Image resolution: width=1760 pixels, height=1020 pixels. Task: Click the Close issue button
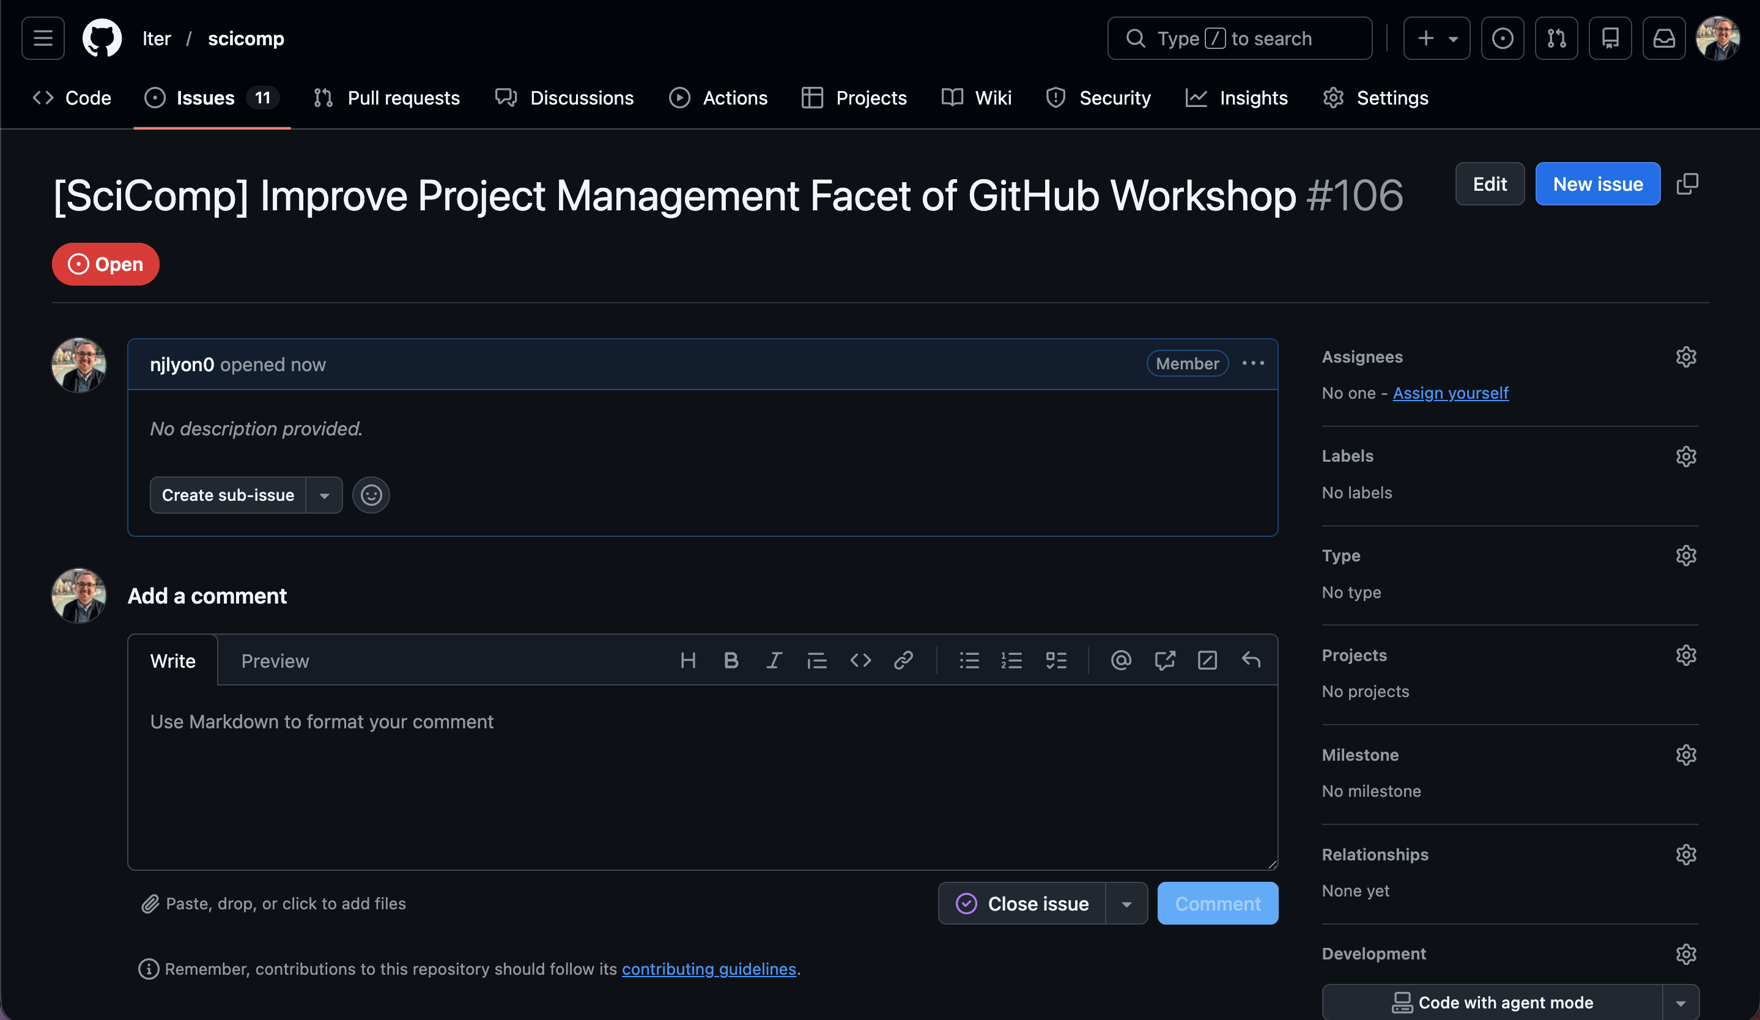[x=1022, y=903]
